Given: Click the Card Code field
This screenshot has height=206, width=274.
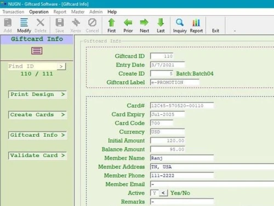Looking at the screenshot, I should pyautogui.click(x=162, y=123).
